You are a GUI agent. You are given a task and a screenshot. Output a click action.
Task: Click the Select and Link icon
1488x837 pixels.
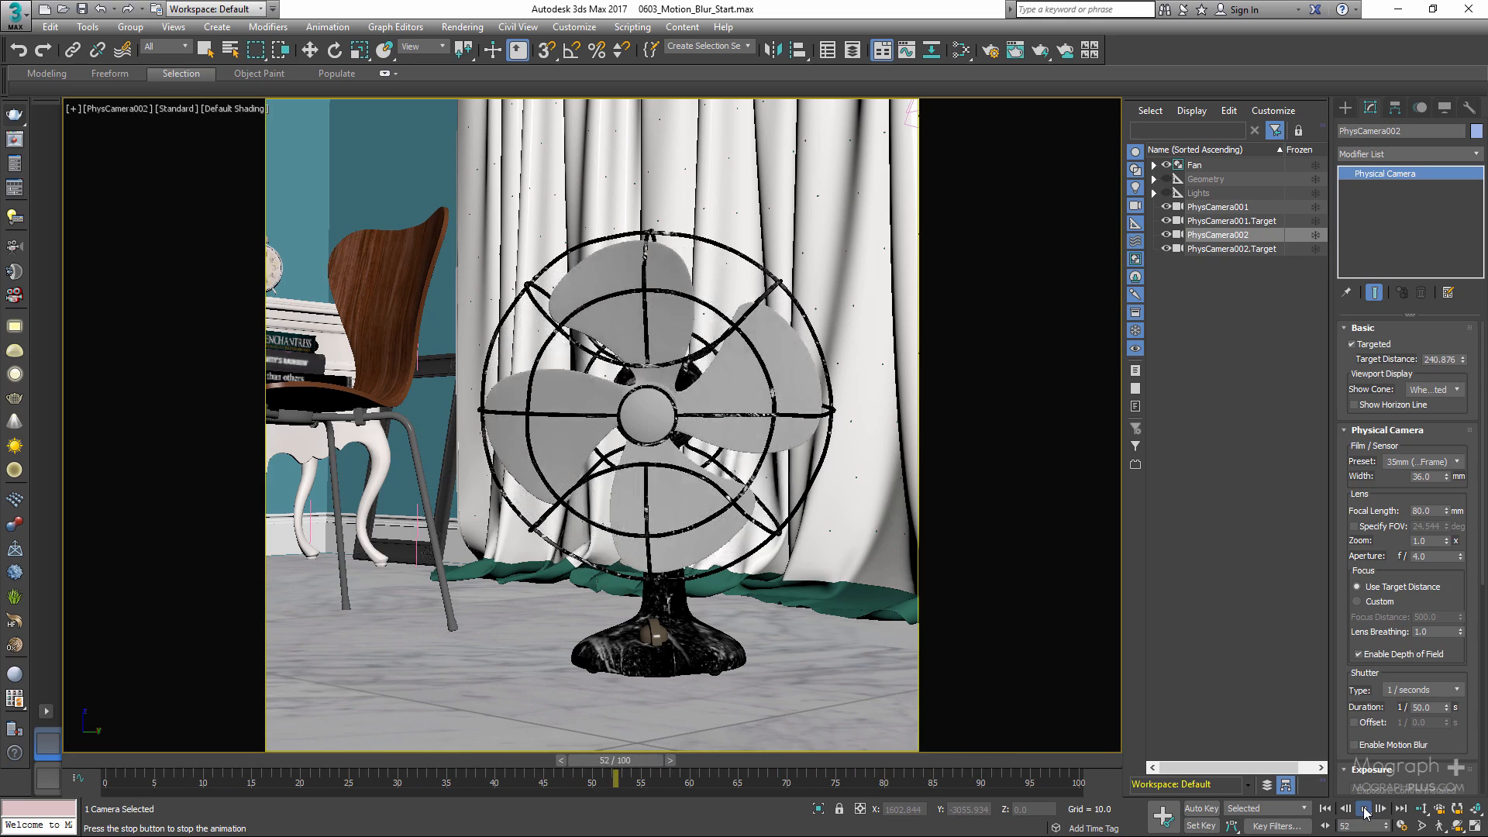pyautogui.click(x=72, y=50)
